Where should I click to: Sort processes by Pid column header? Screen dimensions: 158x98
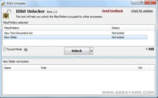pos(143,68)
